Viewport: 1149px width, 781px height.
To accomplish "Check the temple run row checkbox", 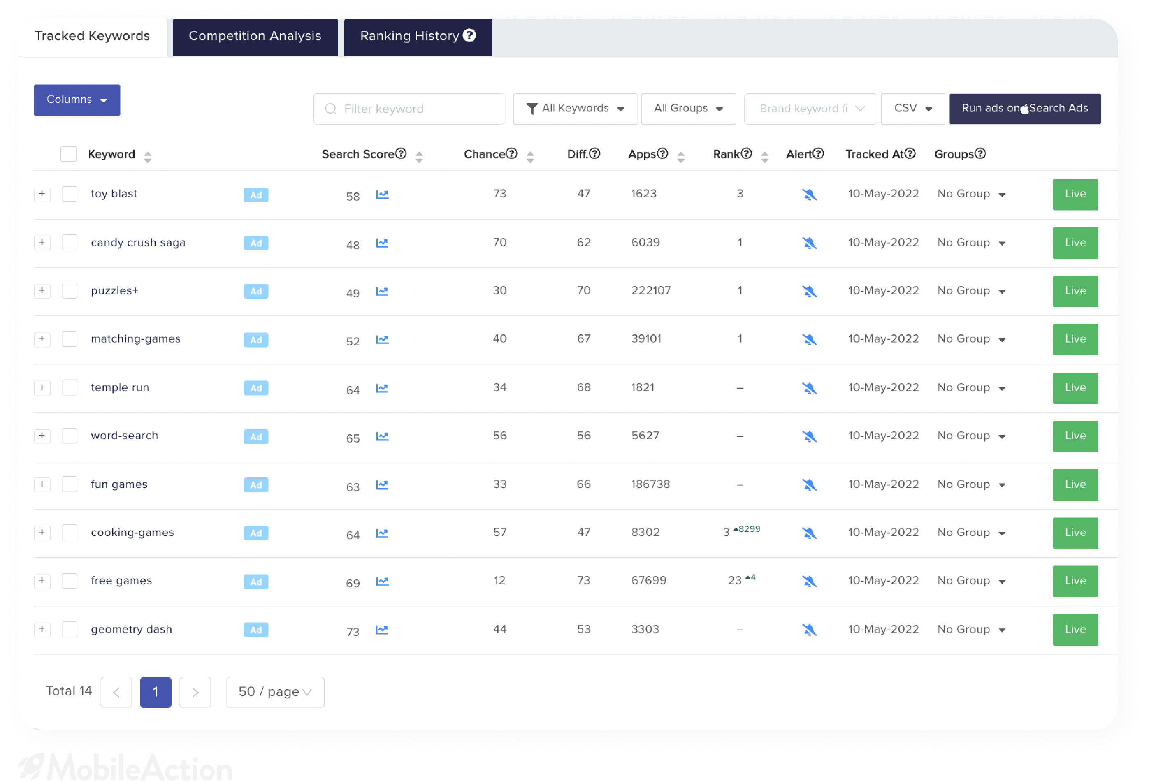I will (69, 387).
